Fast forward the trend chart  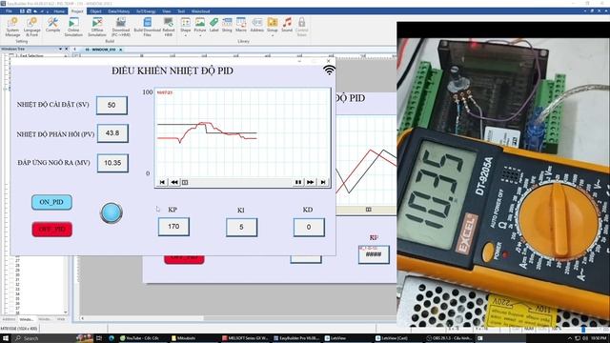[310, 182]
